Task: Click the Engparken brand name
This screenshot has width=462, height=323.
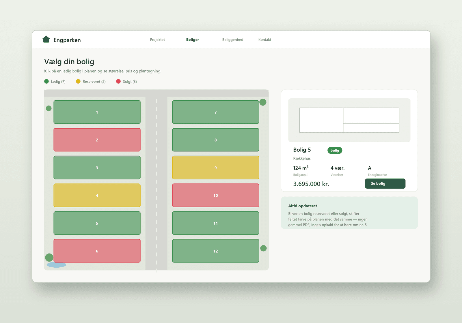Action: pos(67,40)
